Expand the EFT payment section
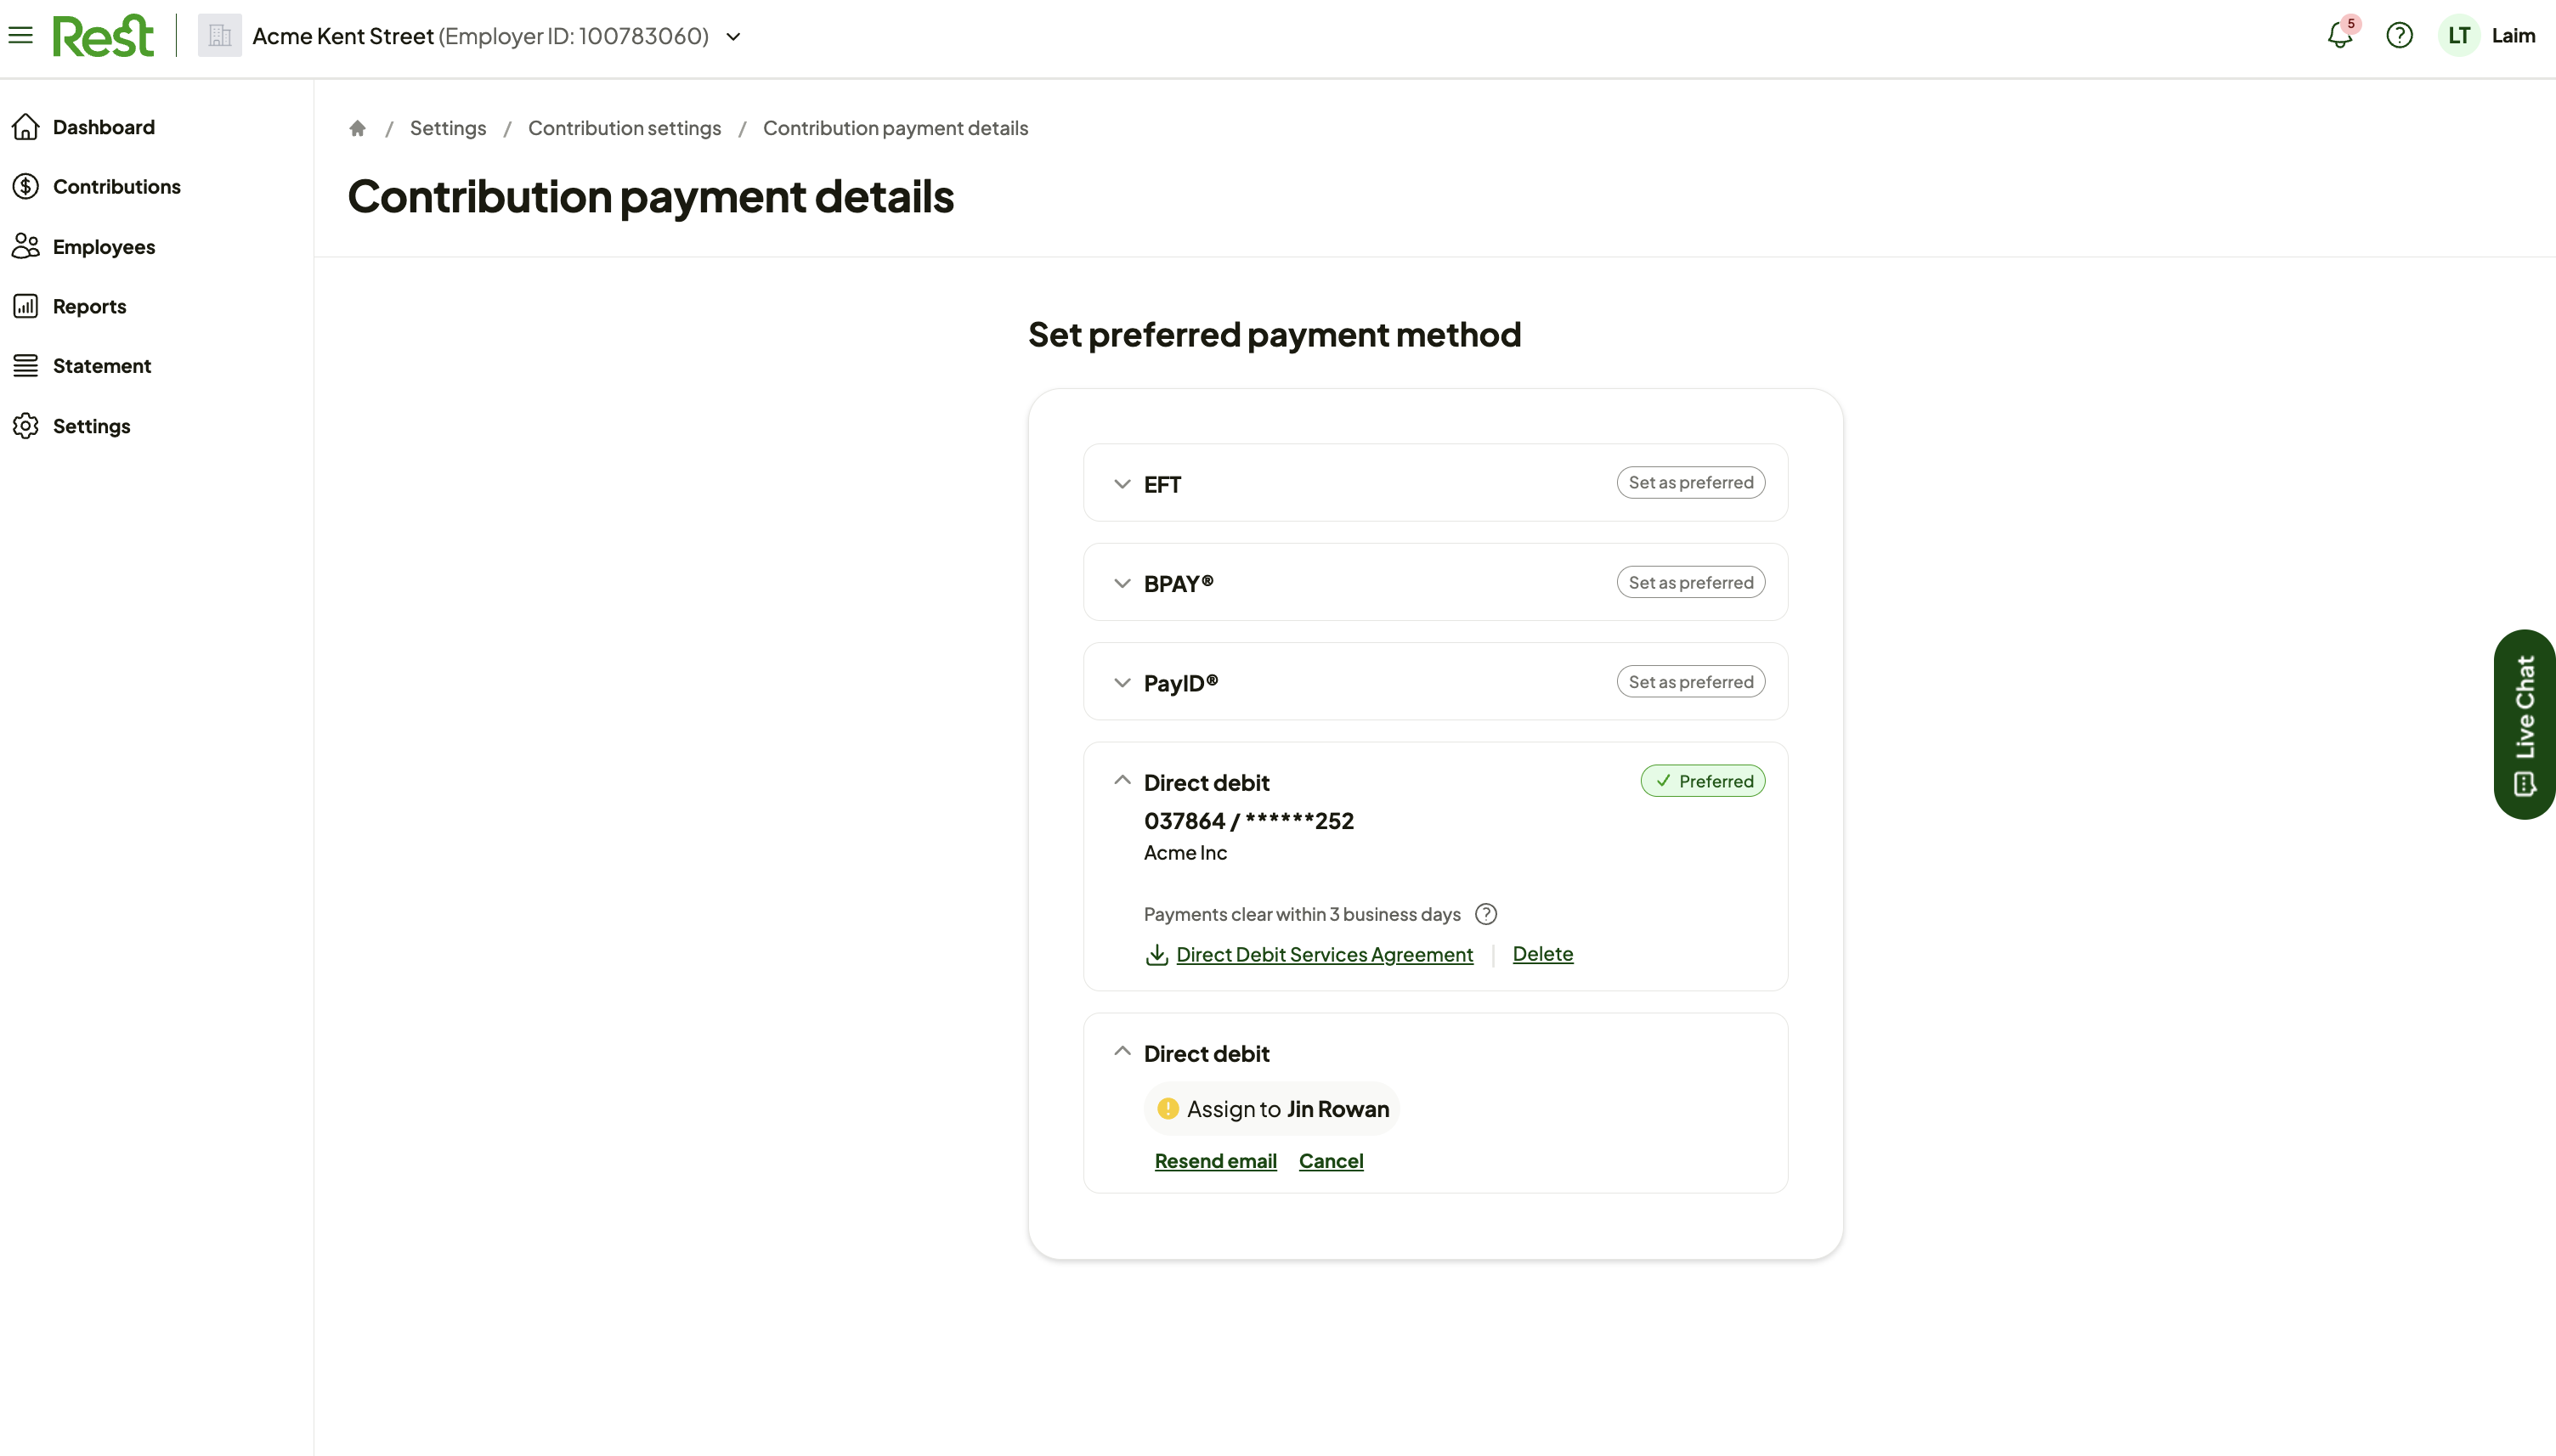Screen dimensions: 2556x1456 coord(1122,484)
